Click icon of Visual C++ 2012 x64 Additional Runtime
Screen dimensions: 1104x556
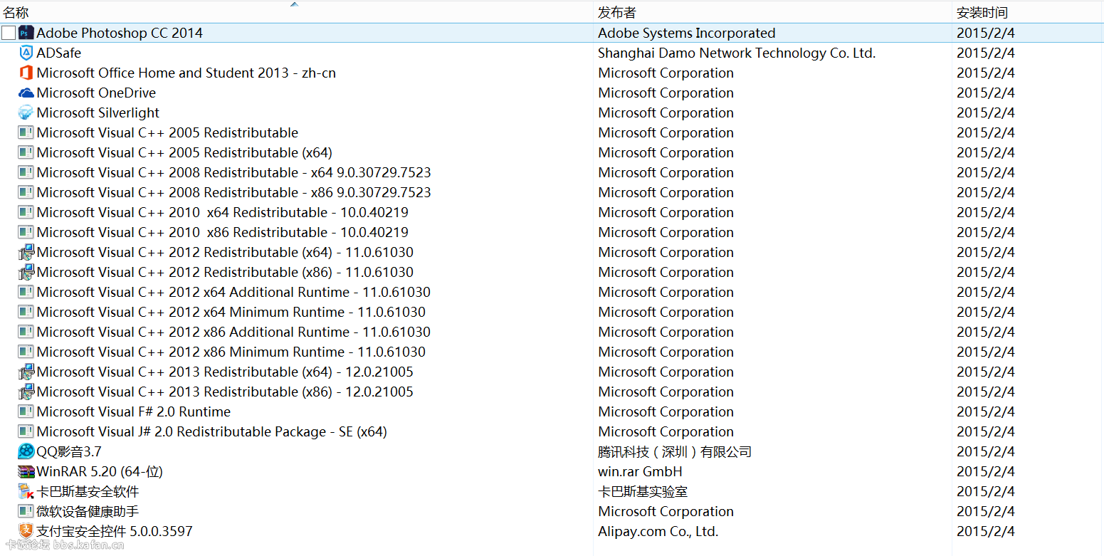click(x=26, y=292)
